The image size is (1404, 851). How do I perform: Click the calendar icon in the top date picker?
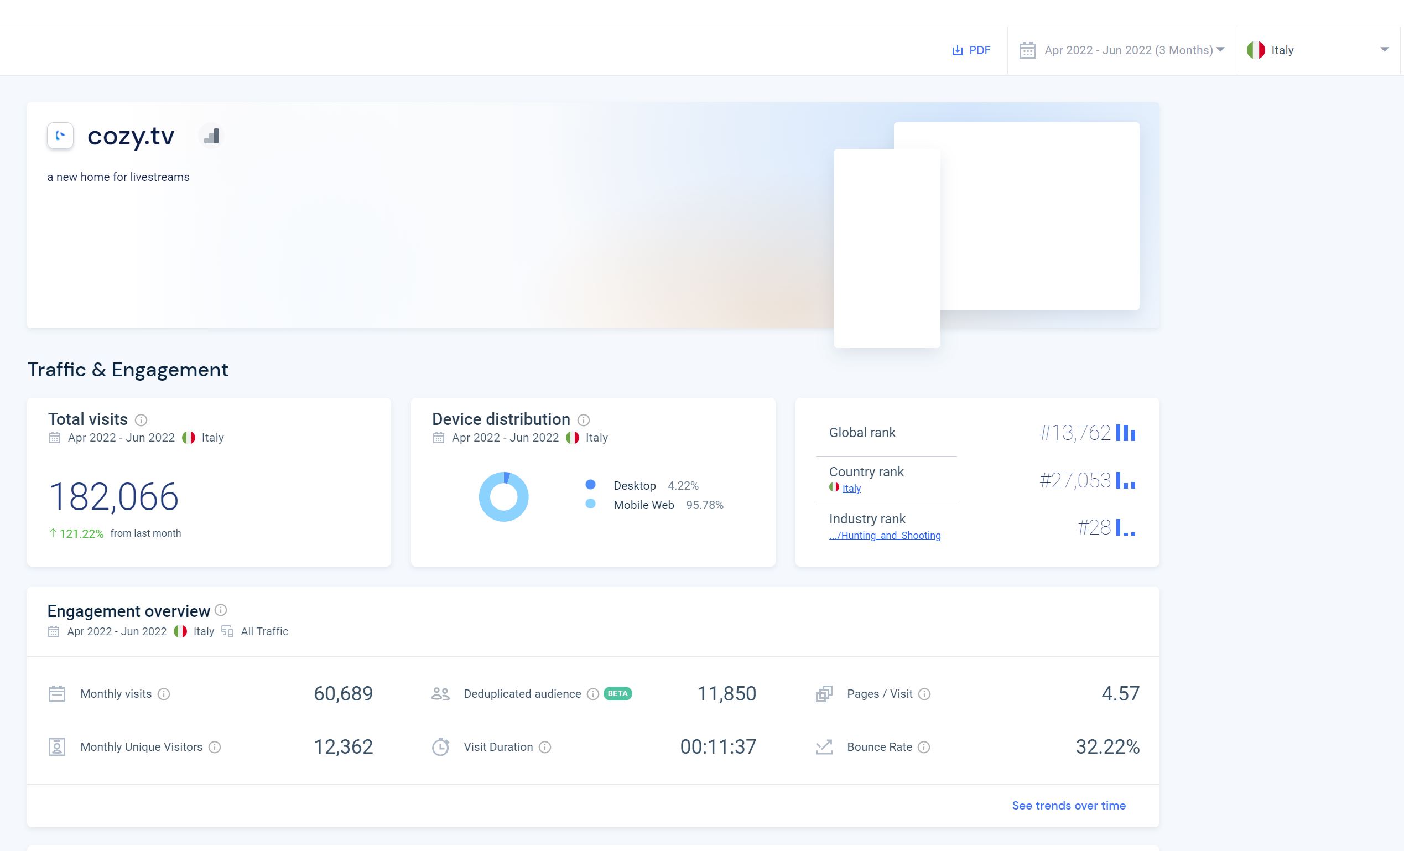1027,50
